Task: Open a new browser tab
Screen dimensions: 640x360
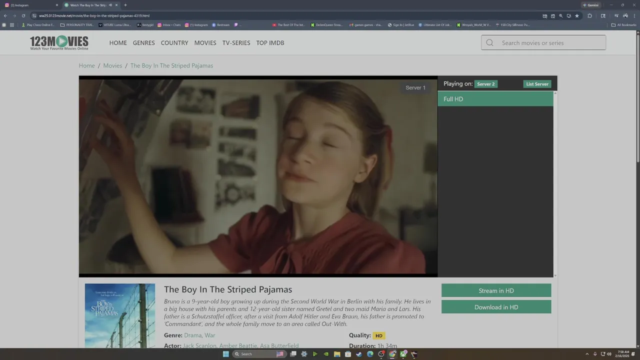Action: click(x=125, y=5)
